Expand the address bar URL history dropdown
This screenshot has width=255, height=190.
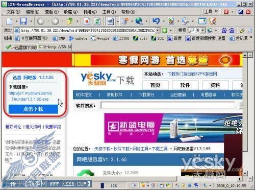(158, 31)
